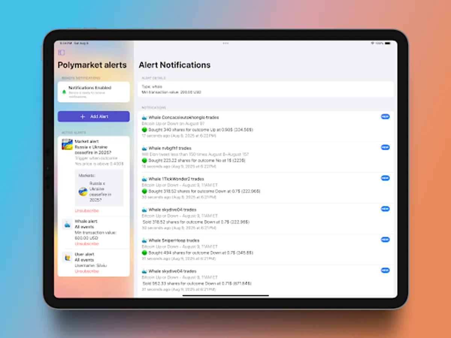Unsubscribe from the Russia x Ukraine market alert

coord(86,211)
